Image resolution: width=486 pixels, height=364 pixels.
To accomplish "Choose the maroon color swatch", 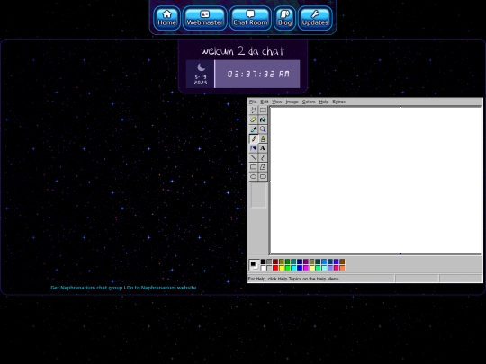I will [x=275, y=262].
